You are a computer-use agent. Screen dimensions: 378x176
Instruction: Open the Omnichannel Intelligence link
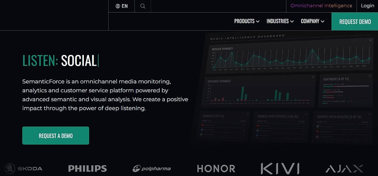click(321, 6)
